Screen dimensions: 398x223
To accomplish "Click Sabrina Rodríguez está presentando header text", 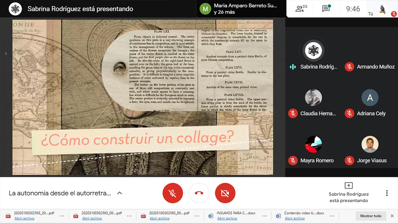I will click(x=80, y=9).
